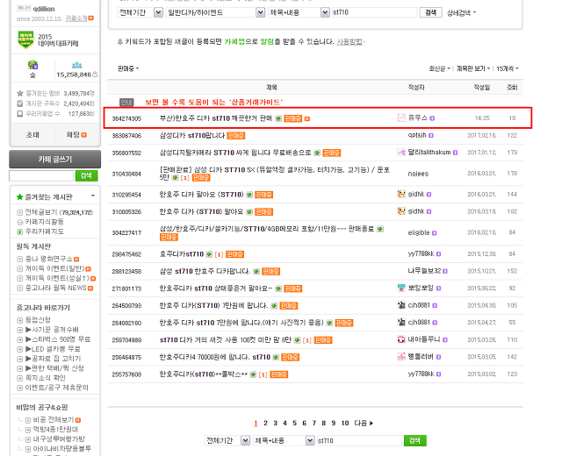Image resolution: width=562 pixels, height=456 pixels.
Task: Open post 한효주디카 st710 상태좋은거 팔아요
Action: click(x=216, y=289)
